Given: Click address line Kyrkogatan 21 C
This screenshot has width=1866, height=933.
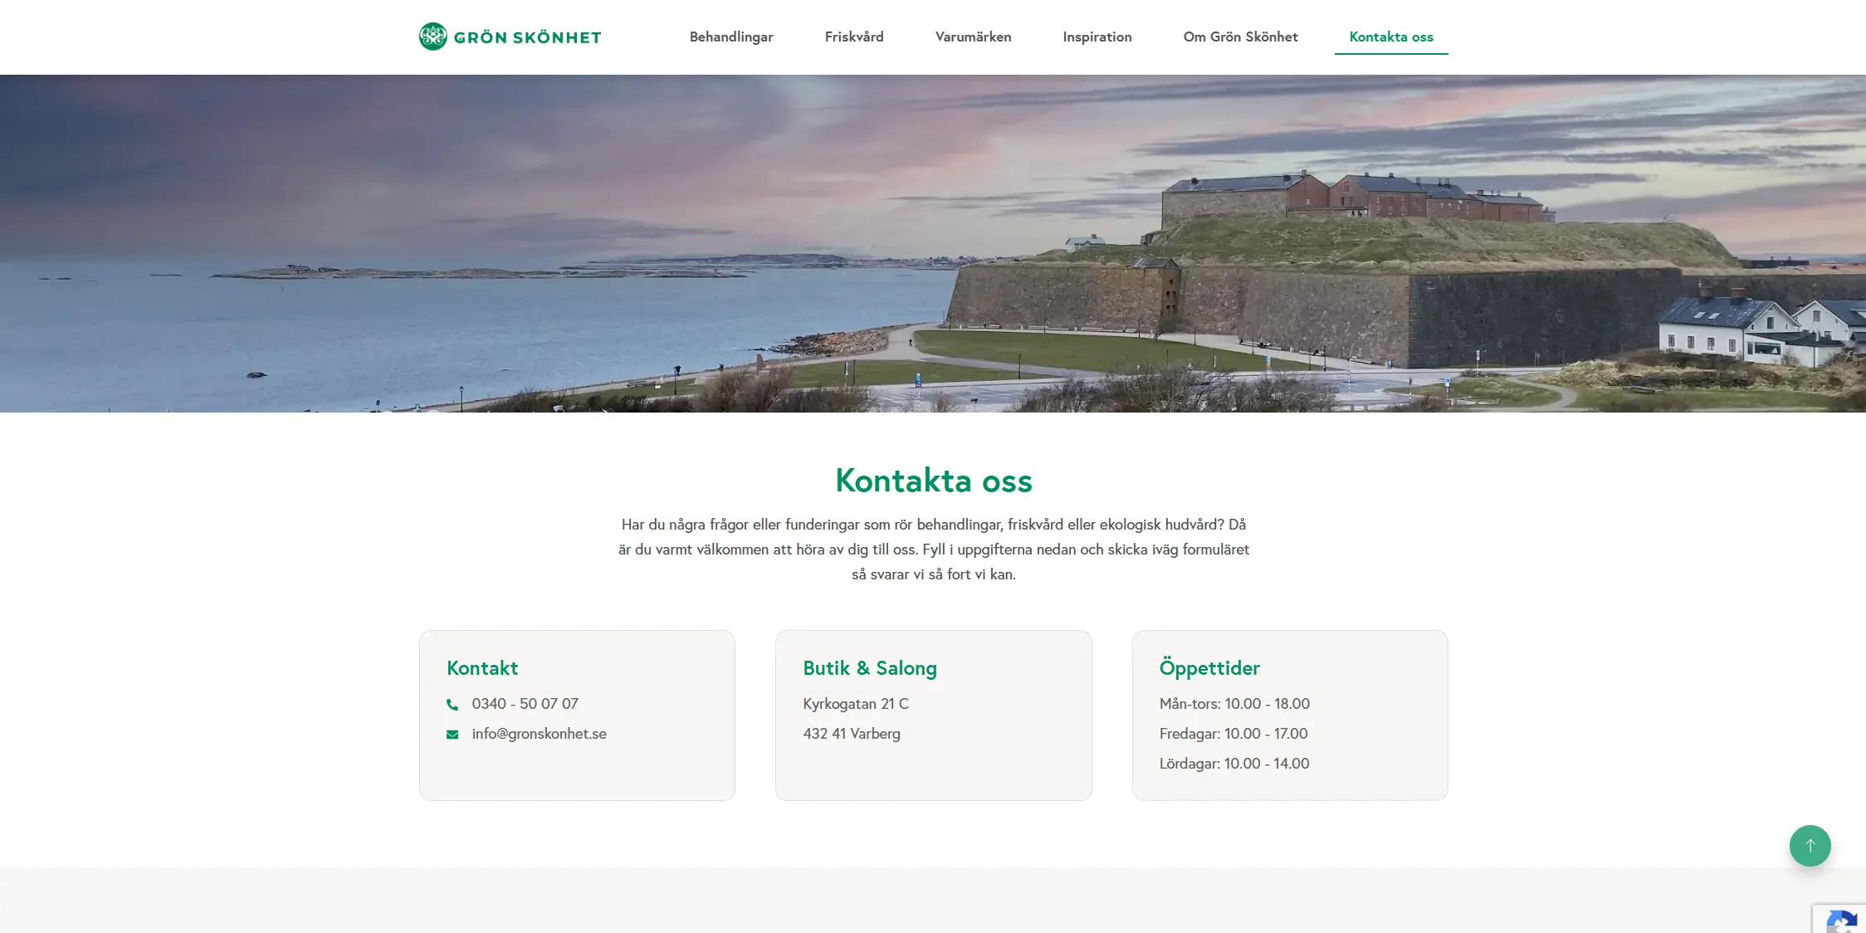Looking at the screenshot, I should tap(856, 704).
